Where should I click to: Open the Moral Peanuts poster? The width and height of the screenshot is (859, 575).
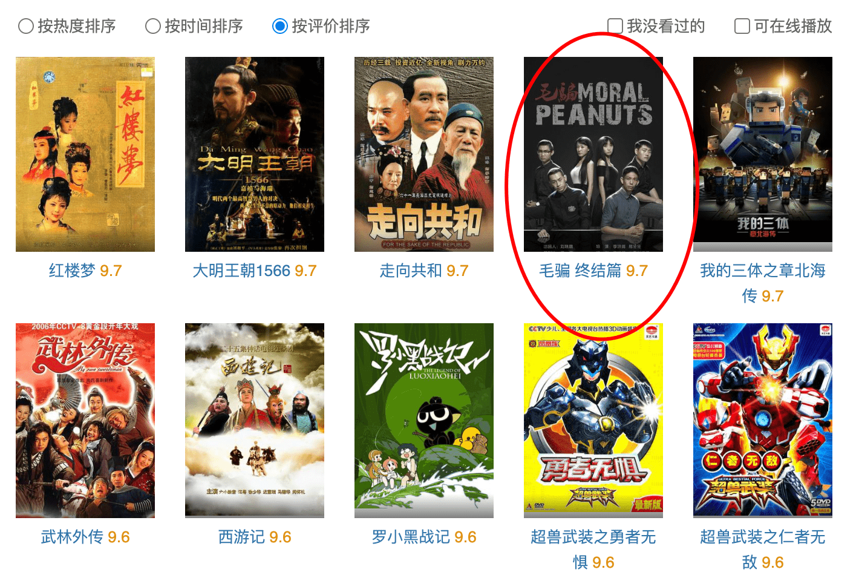(593, 154)
